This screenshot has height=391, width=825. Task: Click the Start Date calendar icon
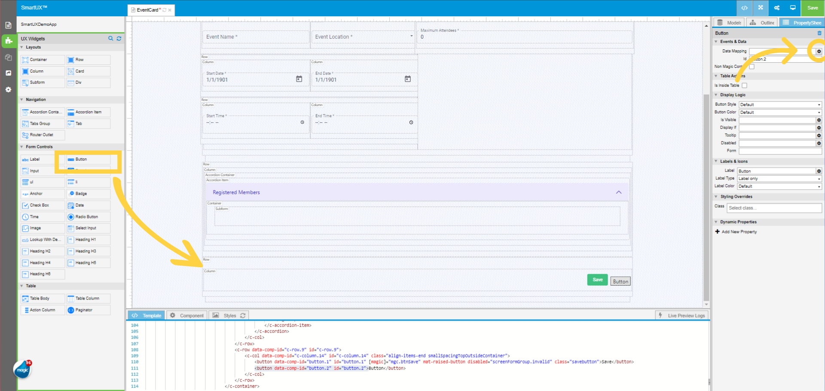pyautogui.click(x=299, y=79)
